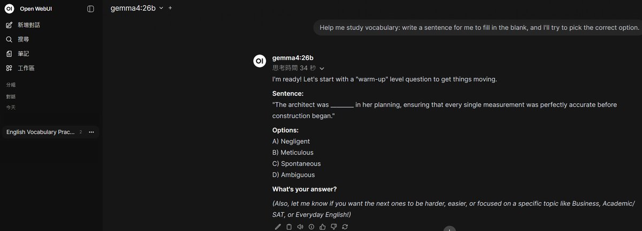Viewport: 642px width, 231px height.
Task: Add another model with the plus button
Action: click(170, 8)
